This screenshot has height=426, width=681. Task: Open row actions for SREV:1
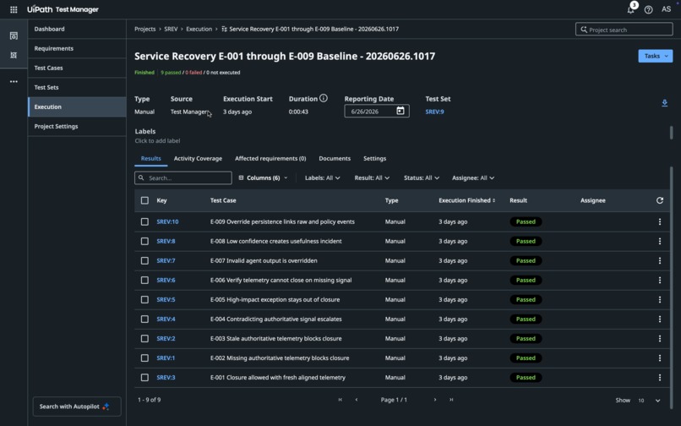(660, 358)
